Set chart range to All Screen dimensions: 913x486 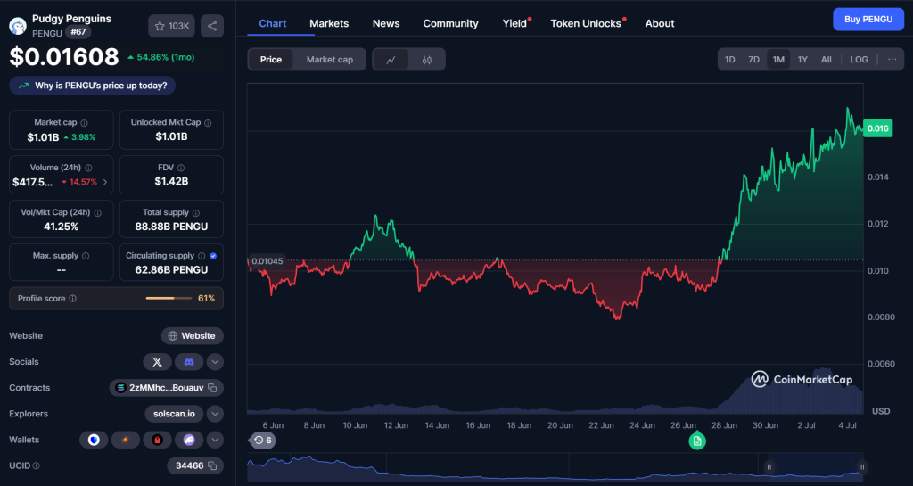tap(827, 60)
